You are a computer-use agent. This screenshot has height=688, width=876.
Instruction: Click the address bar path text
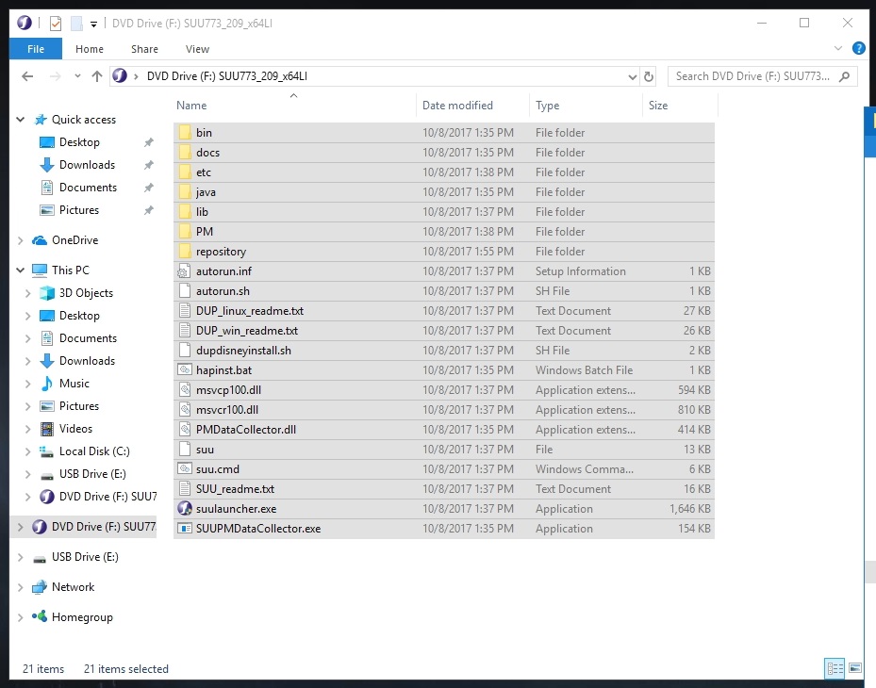[227, 76]
